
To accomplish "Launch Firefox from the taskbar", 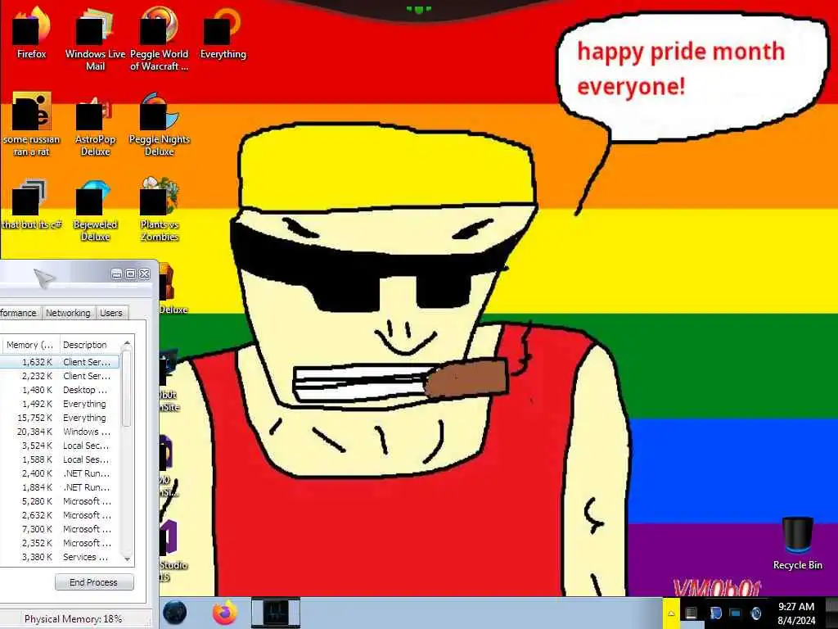I will click(x=225, y=613).
